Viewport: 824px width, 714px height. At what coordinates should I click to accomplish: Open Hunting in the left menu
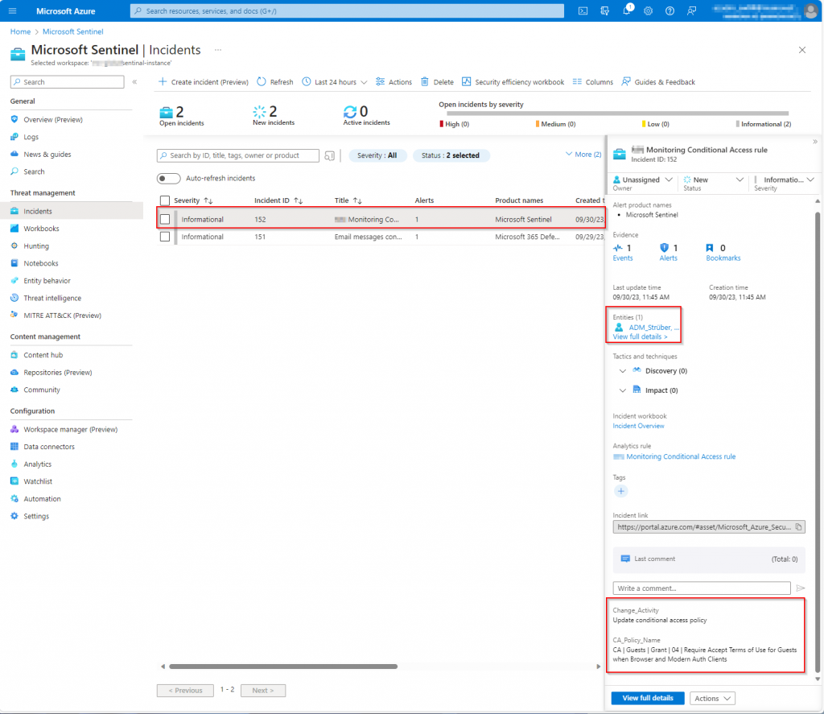(x=36, y=246)
